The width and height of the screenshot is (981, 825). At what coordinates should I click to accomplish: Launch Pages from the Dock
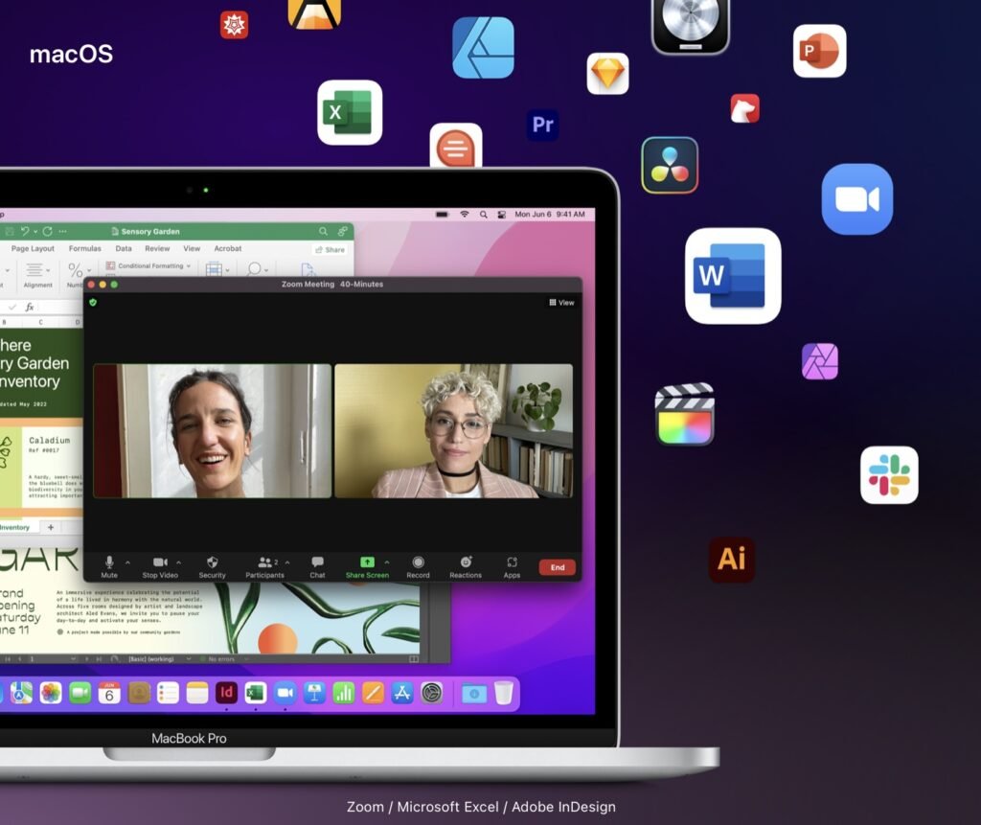point(373,693)
